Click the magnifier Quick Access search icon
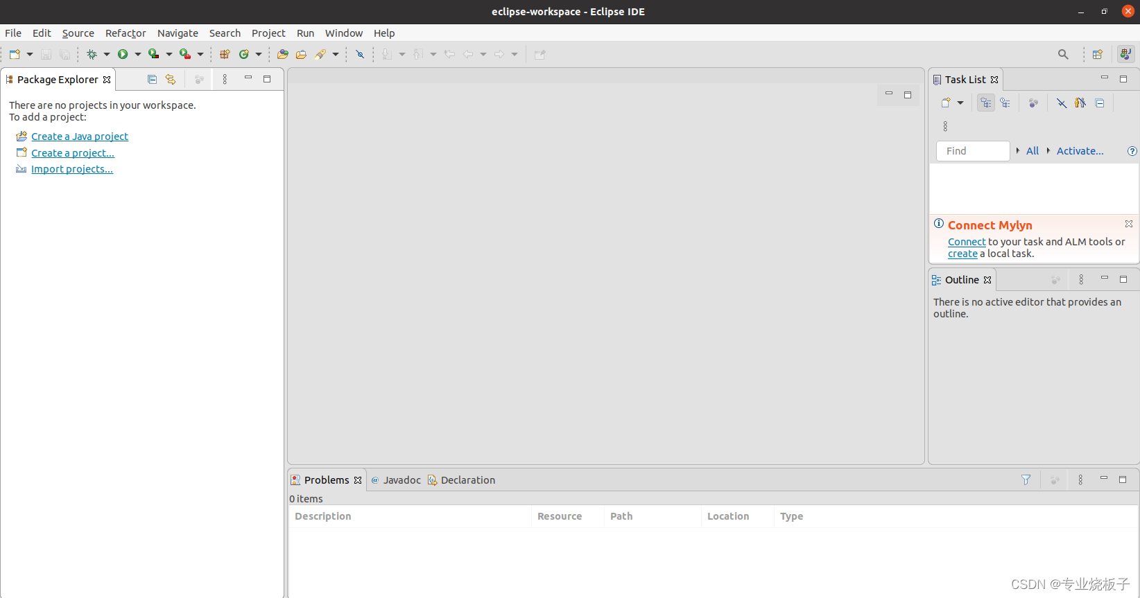 click(1063, 54)
